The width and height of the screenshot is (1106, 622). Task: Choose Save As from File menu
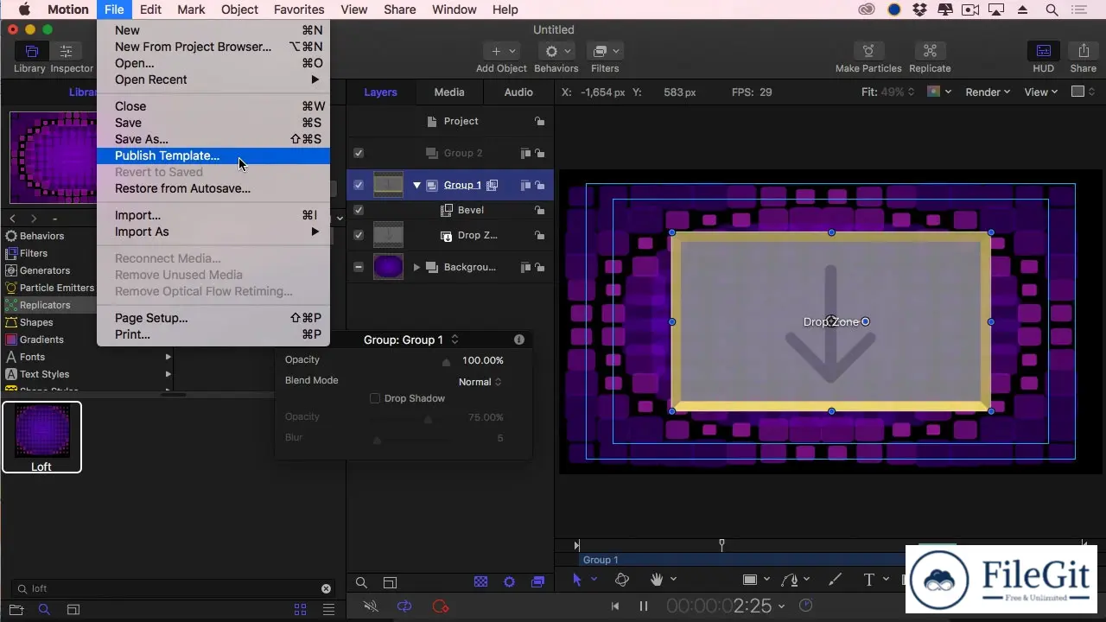[x=213, y=139]
